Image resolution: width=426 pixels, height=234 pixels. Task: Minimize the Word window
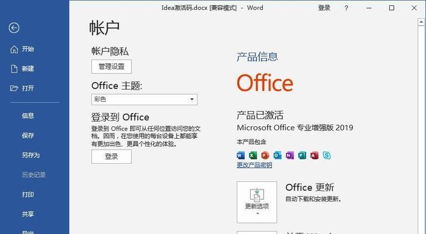point(369,8)
